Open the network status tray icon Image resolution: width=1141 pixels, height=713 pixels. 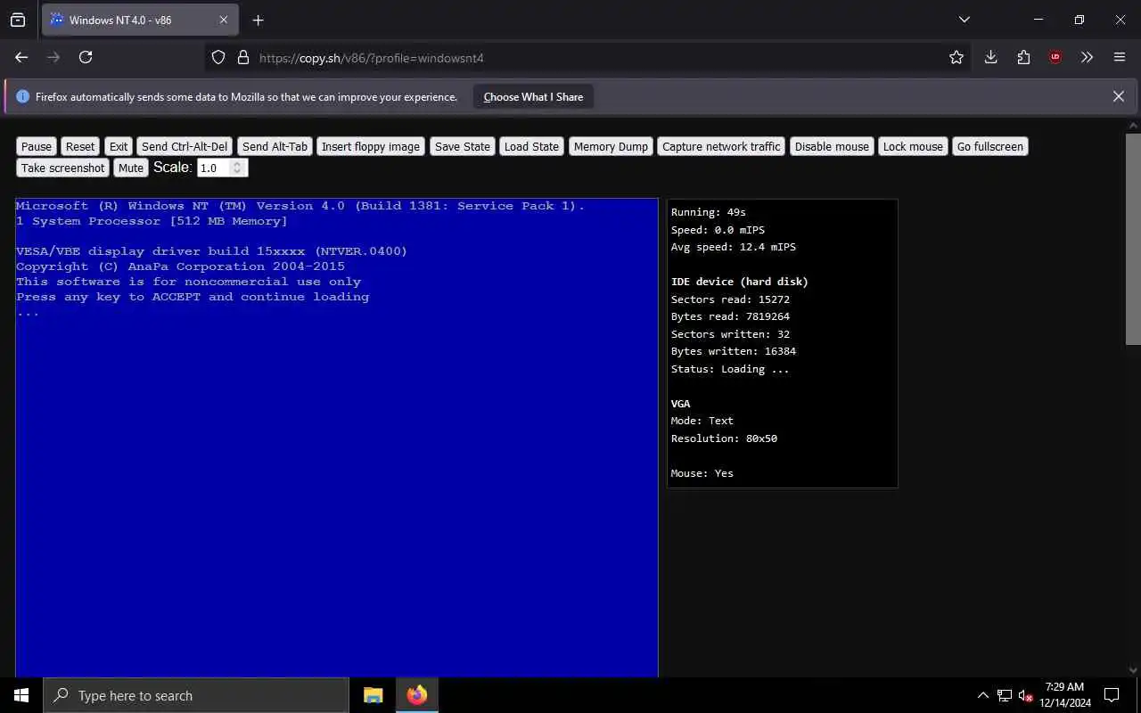[1005, 695]
